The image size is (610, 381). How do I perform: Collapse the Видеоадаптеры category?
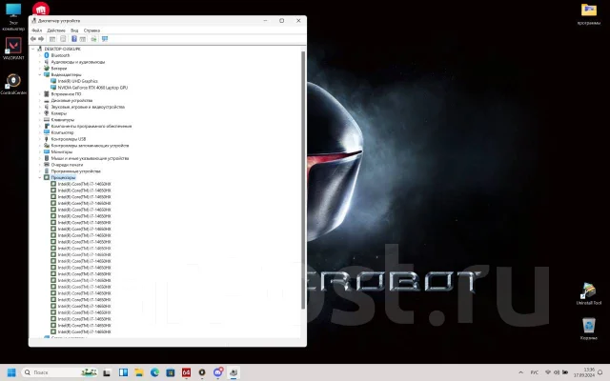[x=40, y=74]
